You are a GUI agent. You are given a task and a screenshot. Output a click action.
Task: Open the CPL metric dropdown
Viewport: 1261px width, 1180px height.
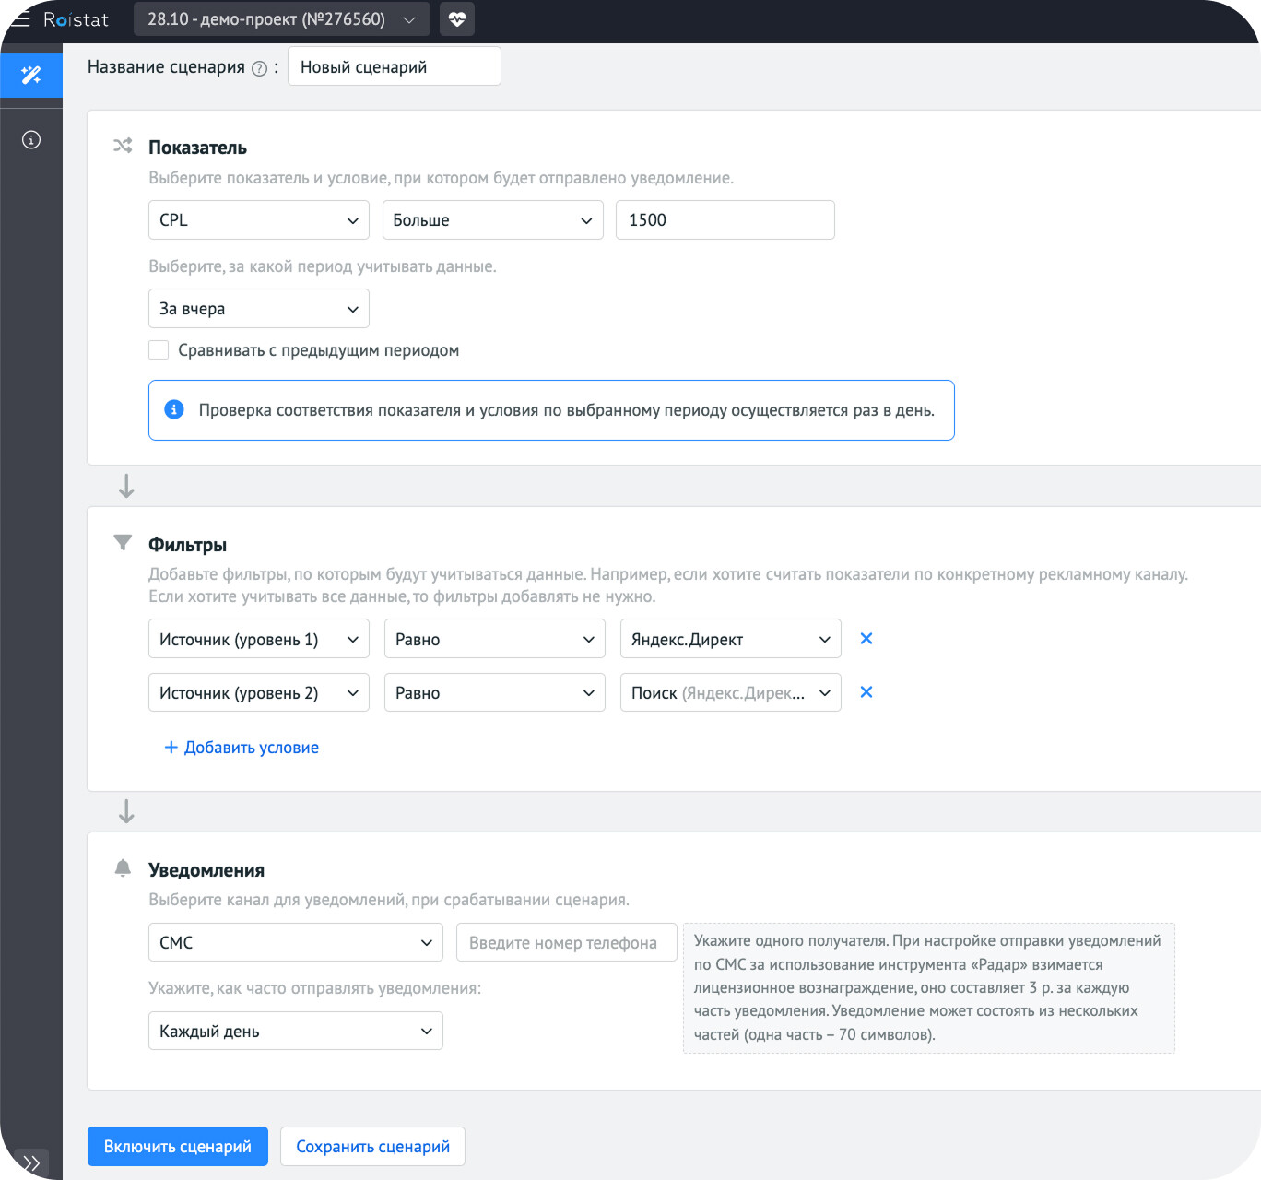tap(258, 220)
